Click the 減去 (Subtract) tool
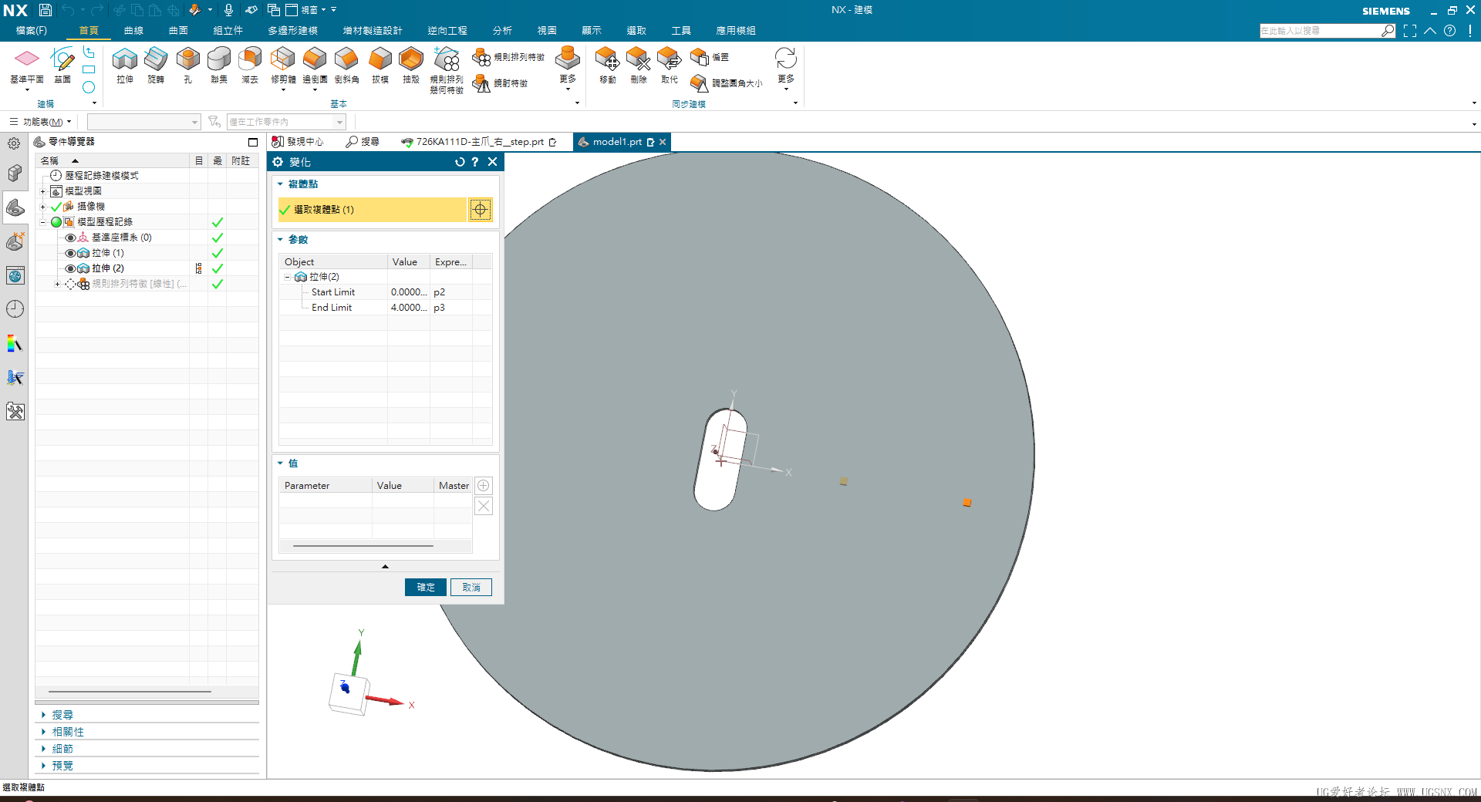 250,65
